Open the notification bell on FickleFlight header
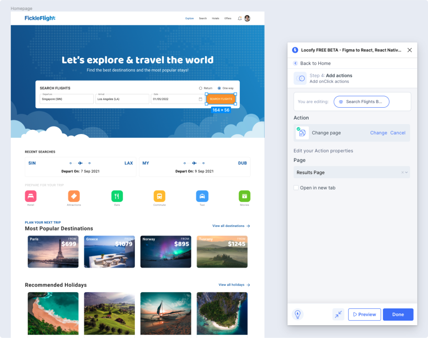Image resolution: width=428 pixels, height=338 pixels. (x=240, y=18)
